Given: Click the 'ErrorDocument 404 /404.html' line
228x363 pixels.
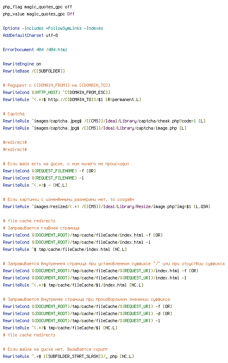Looking at the screenshot, I should coord(35,50).
